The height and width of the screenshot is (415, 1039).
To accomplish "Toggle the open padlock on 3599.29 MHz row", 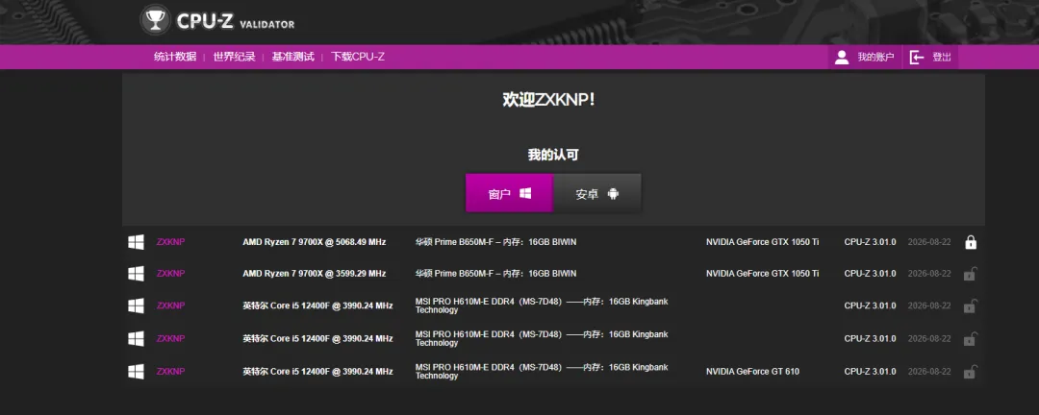I will [970, 274].
